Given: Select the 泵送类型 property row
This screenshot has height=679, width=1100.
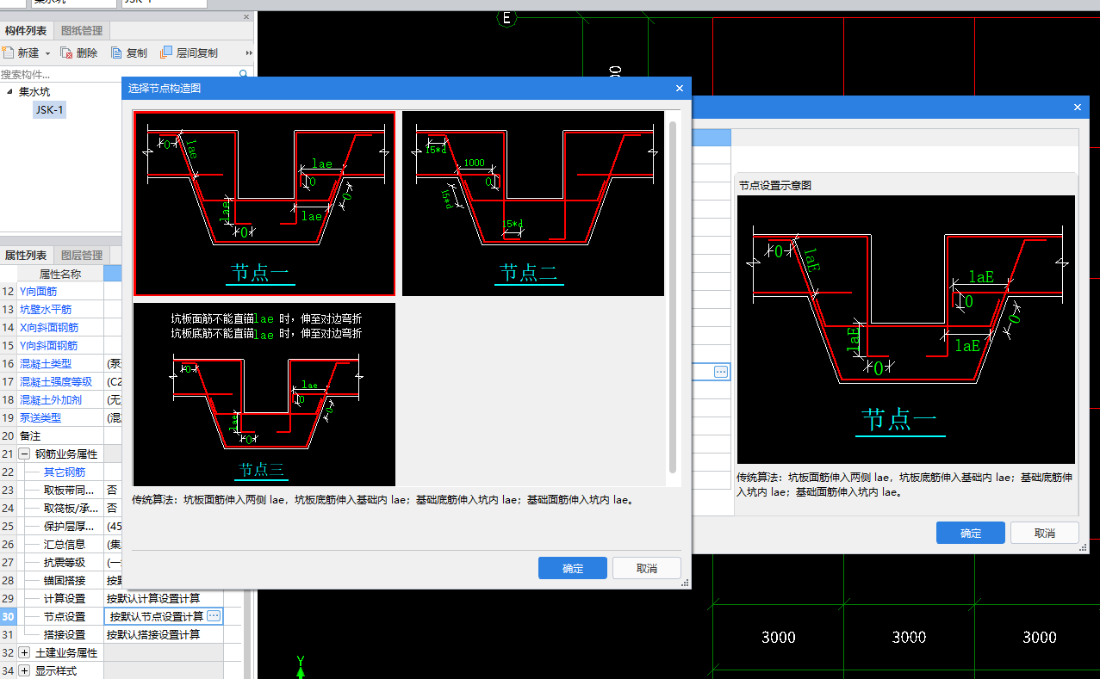Looking at the screenshot, I should pos(61,417).
